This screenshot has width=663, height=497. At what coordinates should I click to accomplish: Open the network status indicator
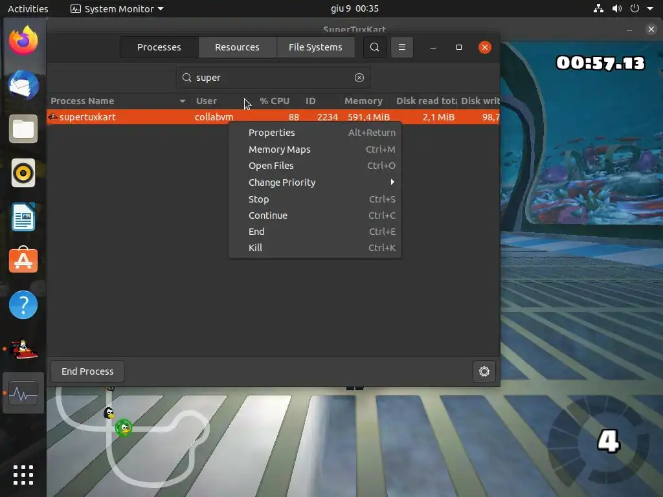click(x=598, y=8)
